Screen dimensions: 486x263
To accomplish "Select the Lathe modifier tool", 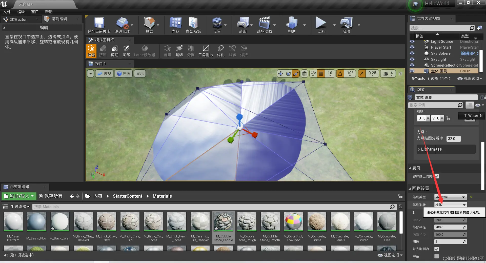I will click(x=145, y=51).
